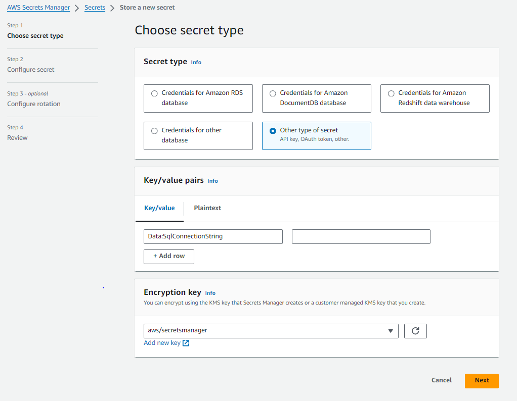Click the Next button
Image resolution: width=517 pixels, height=401 pixels.
[x=482, y=381]
